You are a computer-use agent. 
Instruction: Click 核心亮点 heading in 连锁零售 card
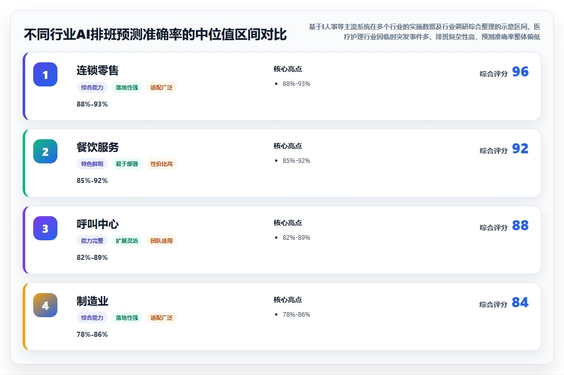288,69
